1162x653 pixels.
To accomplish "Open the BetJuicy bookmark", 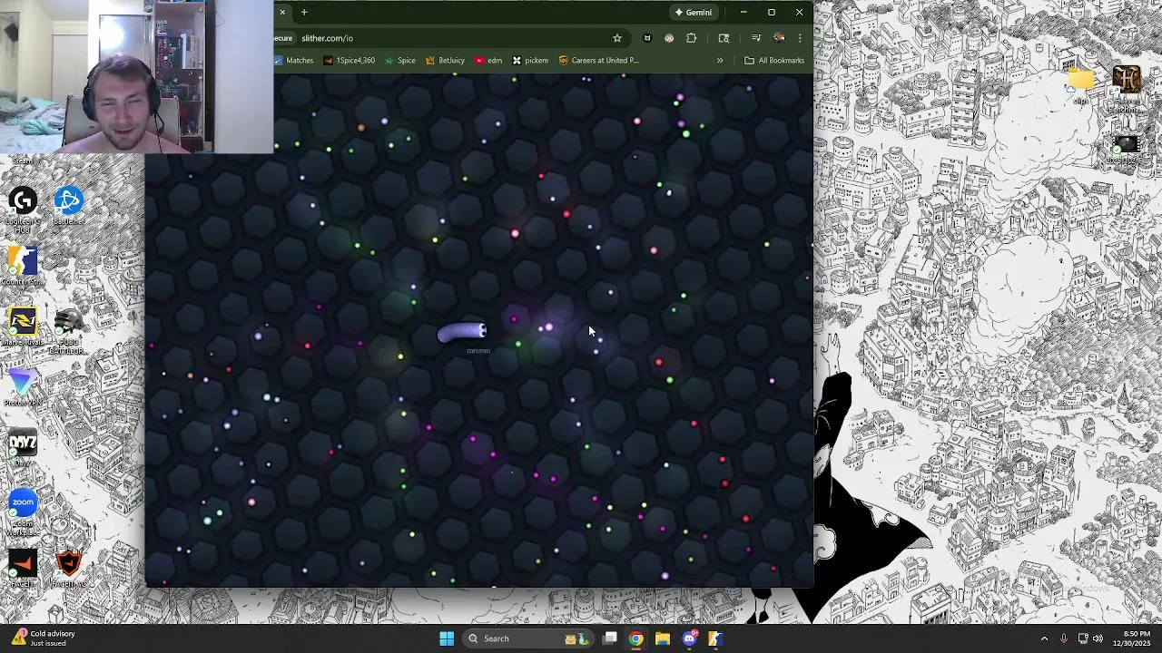I will tap(446, 61).
